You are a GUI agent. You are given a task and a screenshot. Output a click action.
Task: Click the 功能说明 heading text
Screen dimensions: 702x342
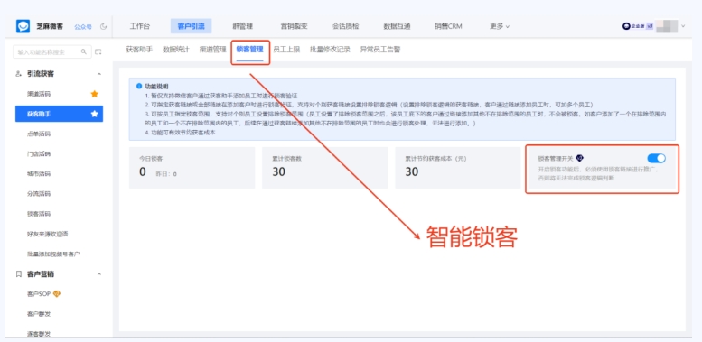click(x=156, y=86)
